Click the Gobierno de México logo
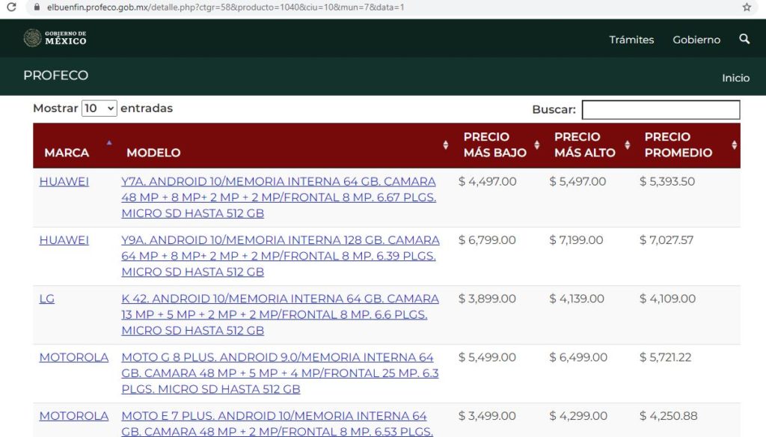766x437 pixels. tap(55, 38)
